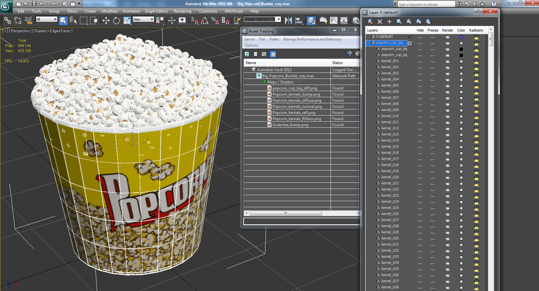Click Refresh icon in Asset Tracking
Image resolution: width=539 pixels, height=291 pixels.
point(247,54)
